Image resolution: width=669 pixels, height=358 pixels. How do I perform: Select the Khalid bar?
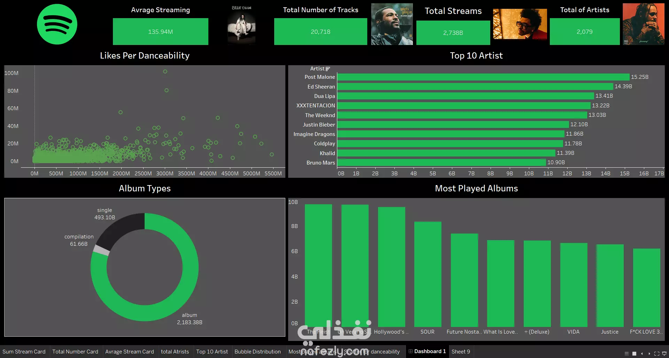pos(446,153)
